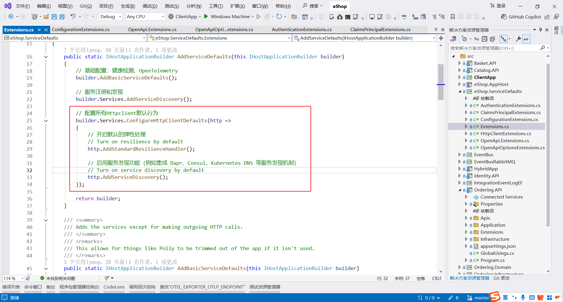
Task: Click the CRLF line ending indicator
Action: (x=437, y=278)
